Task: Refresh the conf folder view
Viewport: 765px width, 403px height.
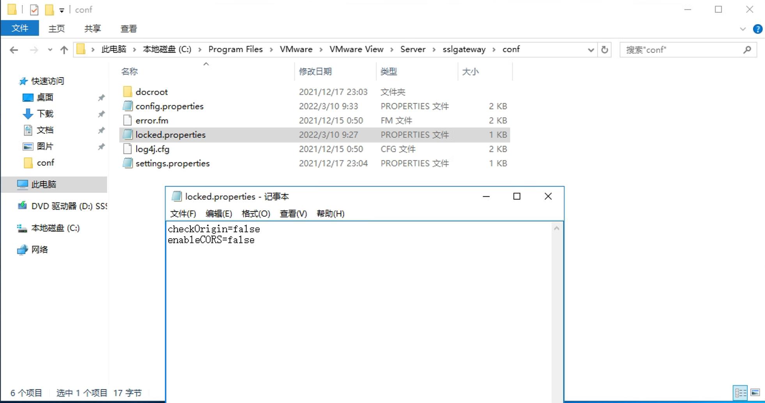Action: 605,49
